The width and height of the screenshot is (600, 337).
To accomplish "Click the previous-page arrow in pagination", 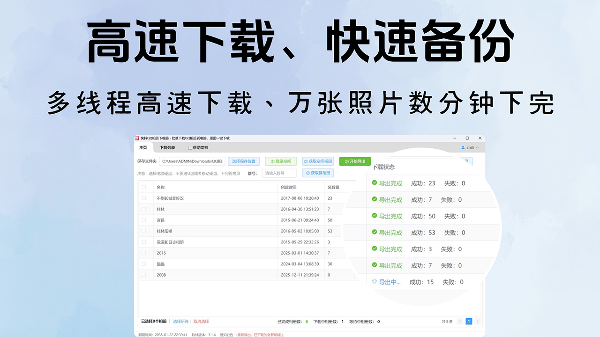I will [x=460, y=322].
